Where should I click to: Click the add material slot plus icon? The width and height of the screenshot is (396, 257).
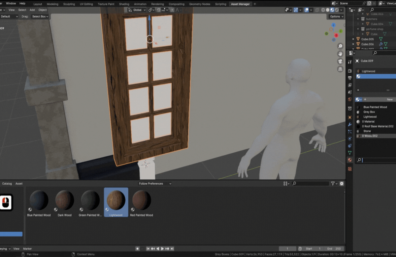365,99
